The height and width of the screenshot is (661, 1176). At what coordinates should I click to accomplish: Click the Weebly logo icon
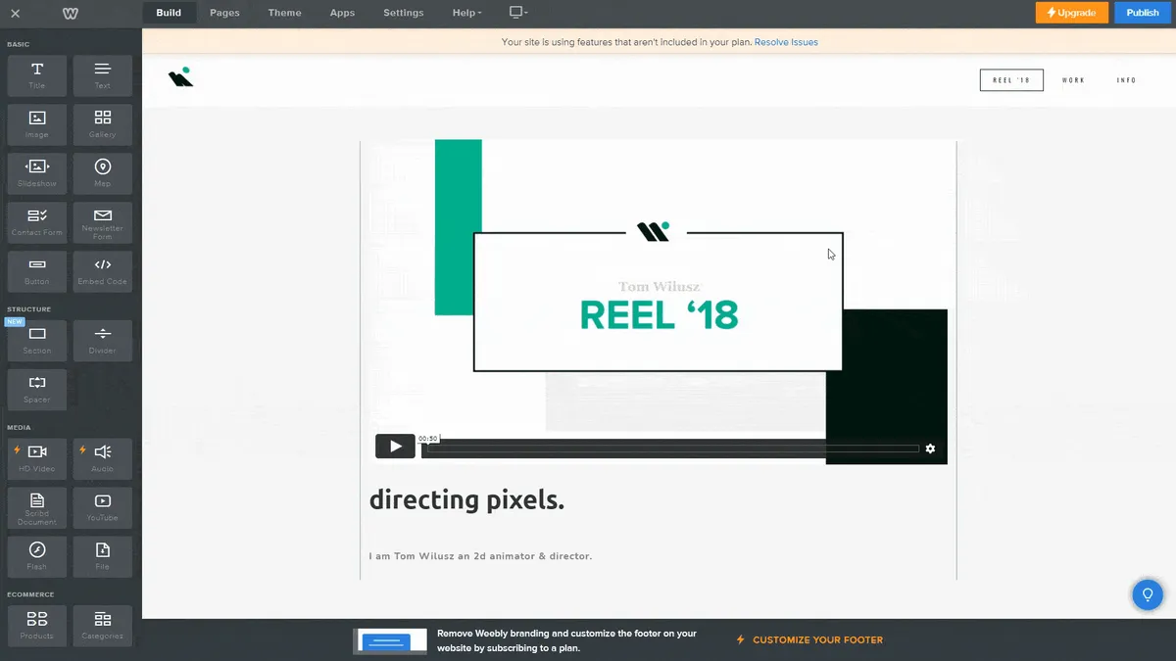click(x=71, y=13)
